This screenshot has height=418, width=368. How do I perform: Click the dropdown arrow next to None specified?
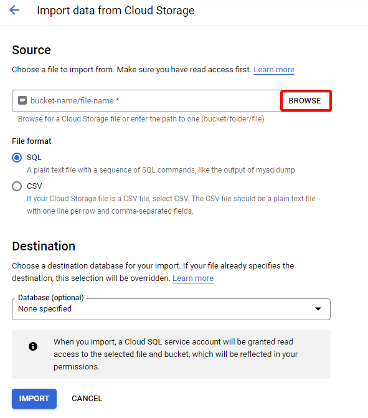click(318, 309)
